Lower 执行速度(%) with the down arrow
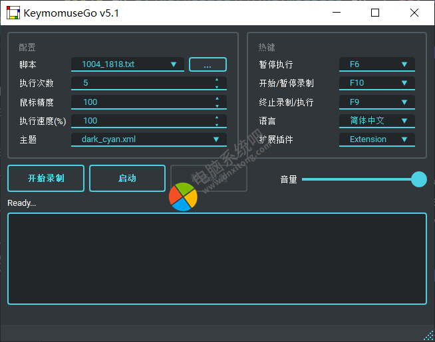This screenshot has width=435, height=342. [216, 124]
